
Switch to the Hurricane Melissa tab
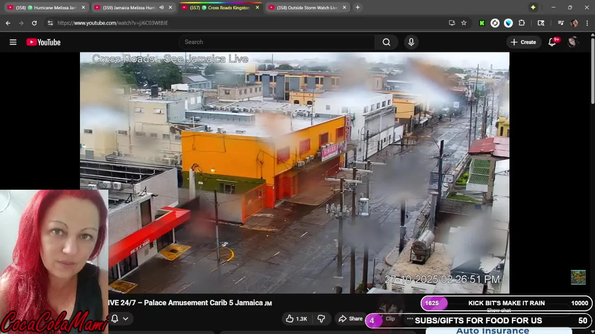(x=46, y=7)
